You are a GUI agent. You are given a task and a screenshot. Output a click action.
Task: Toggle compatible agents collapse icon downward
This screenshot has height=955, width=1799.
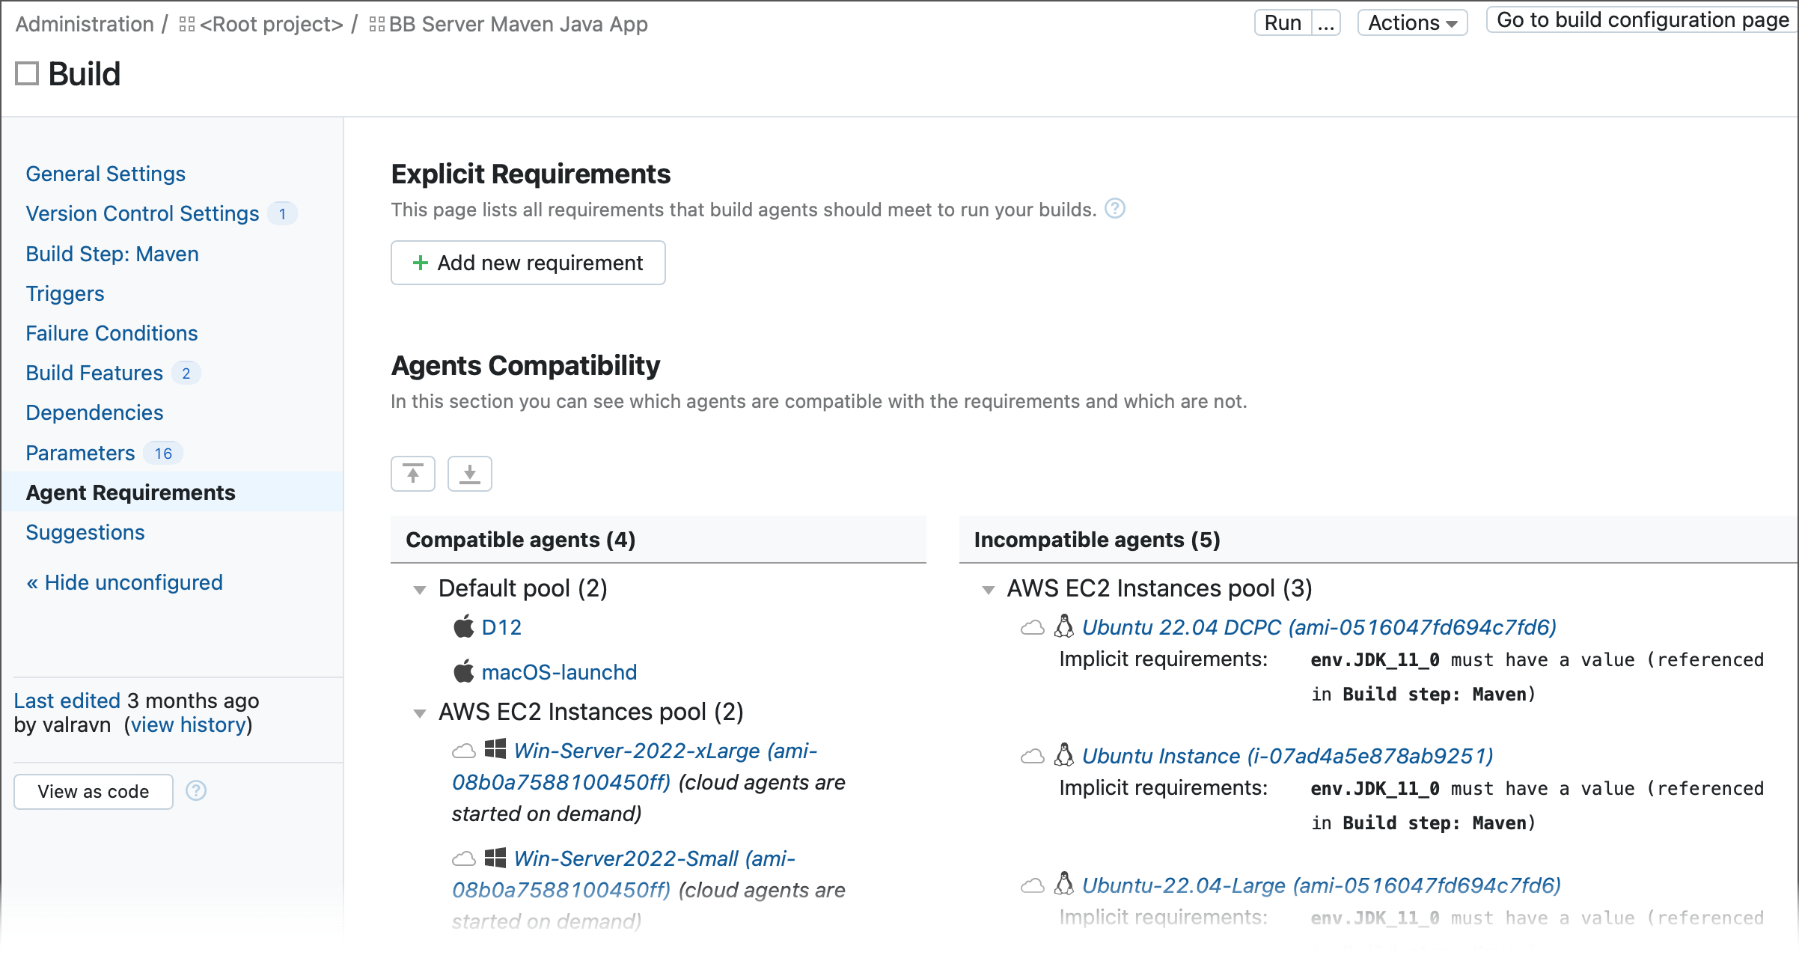pos(468,473)
